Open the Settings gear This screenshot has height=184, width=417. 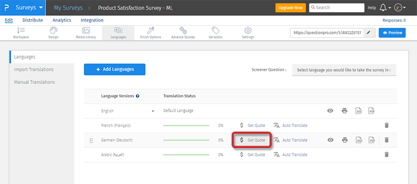[x=248, y=33]
